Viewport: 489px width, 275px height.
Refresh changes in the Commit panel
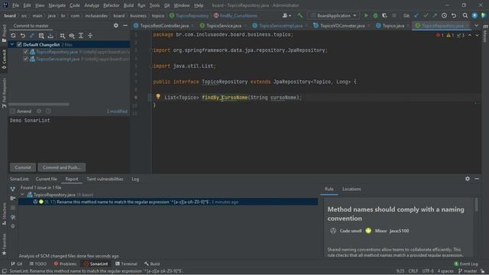point(13,36)
